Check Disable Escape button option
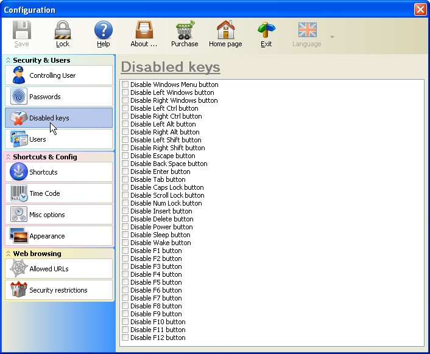The width and height of the screenshot is (430, 354). tap(125, 156)
